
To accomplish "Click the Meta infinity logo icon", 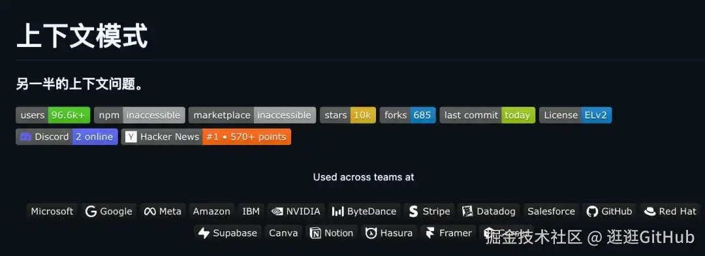I will coord(149,212).
